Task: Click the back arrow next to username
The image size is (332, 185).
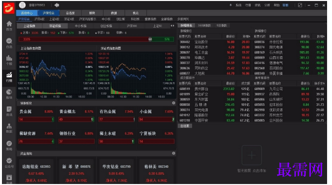Action: pos(57,5)
